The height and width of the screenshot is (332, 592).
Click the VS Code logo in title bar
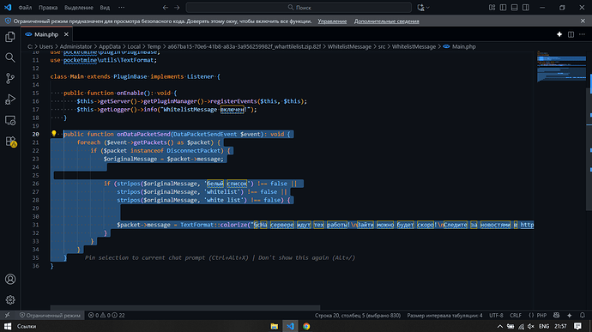click(x=8, y=7)
